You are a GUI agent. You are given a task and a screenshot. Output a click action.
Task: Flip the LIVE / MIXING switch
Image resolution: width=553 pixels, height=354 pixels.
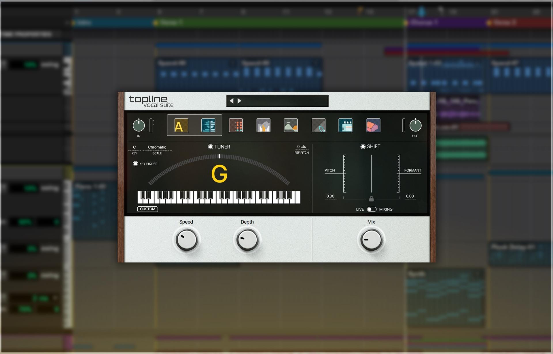(x=372, y=209)
